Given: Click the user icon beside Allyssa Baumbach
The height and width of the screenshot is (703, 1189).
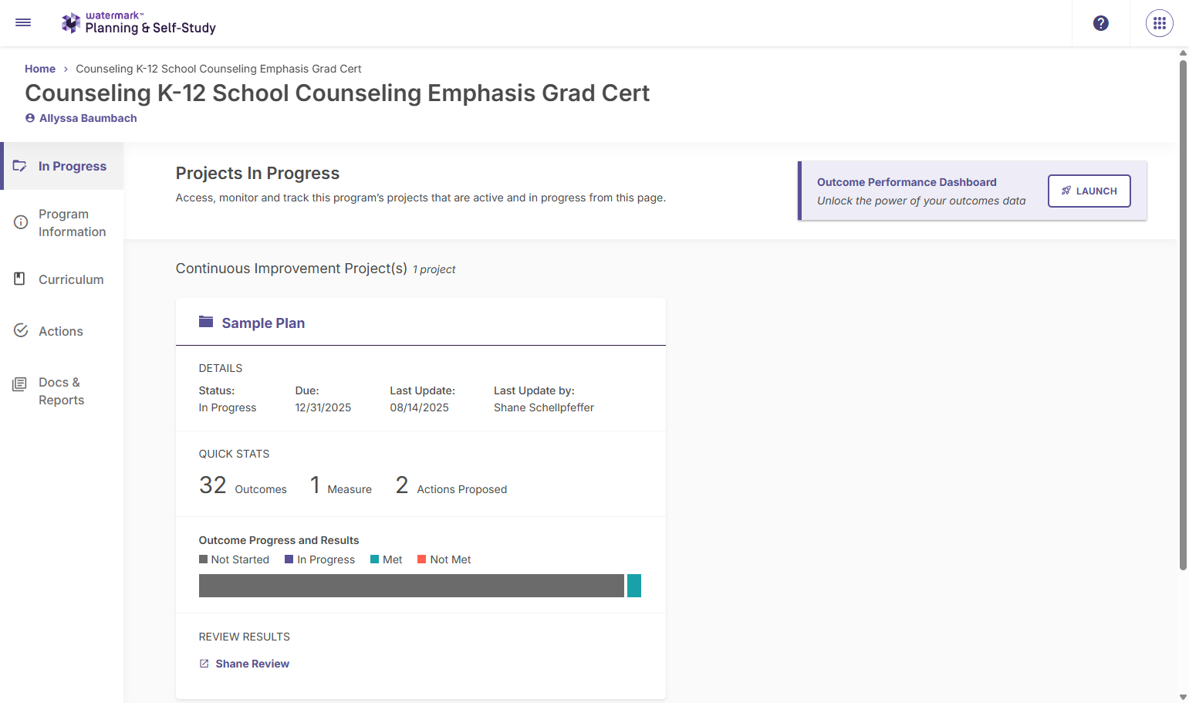Looking at the screenshot, I should [x=30, y=118].
